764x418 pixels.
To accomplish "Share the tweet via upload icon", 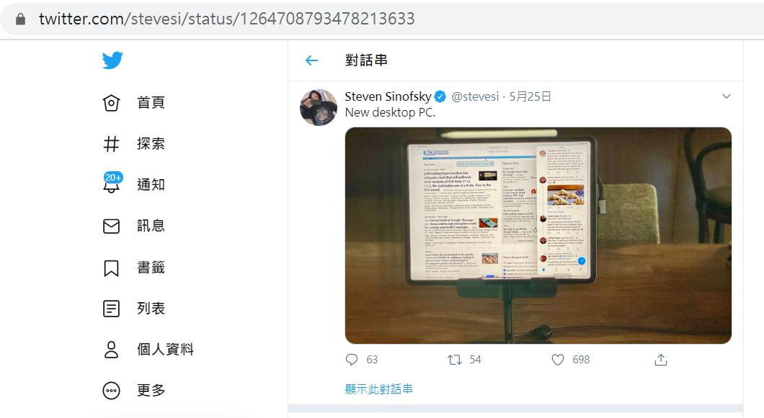I will tap(661, 360).
